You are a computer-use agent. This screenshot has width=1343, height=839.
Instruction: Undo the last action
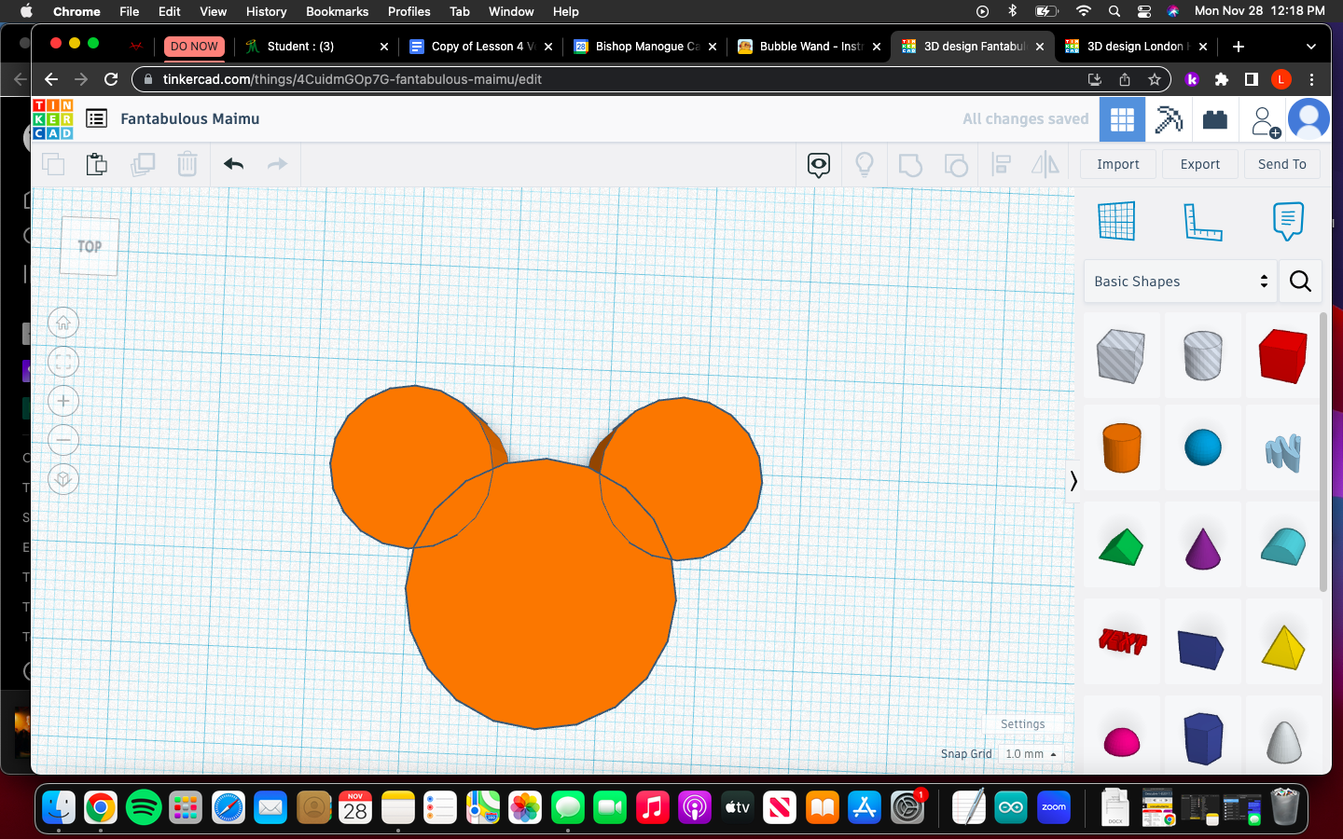coord(233,164)
